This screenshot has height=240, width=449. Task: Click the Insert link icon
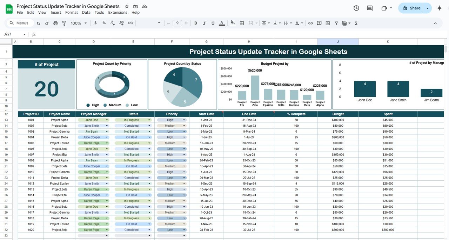[310, 23]
